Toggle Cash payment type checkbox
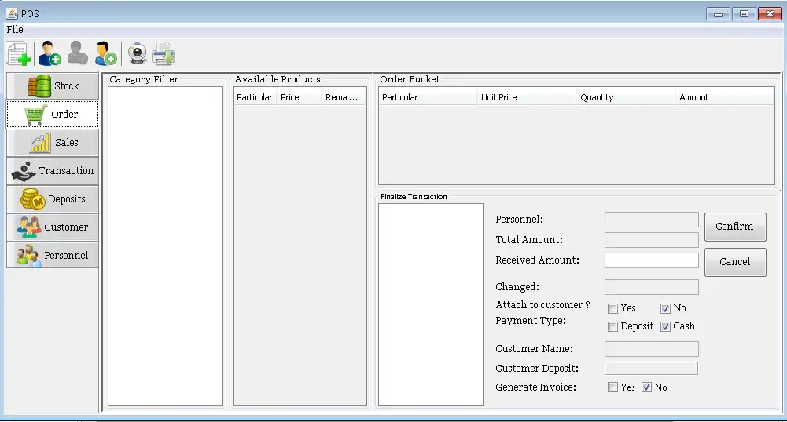This screenshot has height=422, width=787. pyautogui.click(x=666, y=326)
